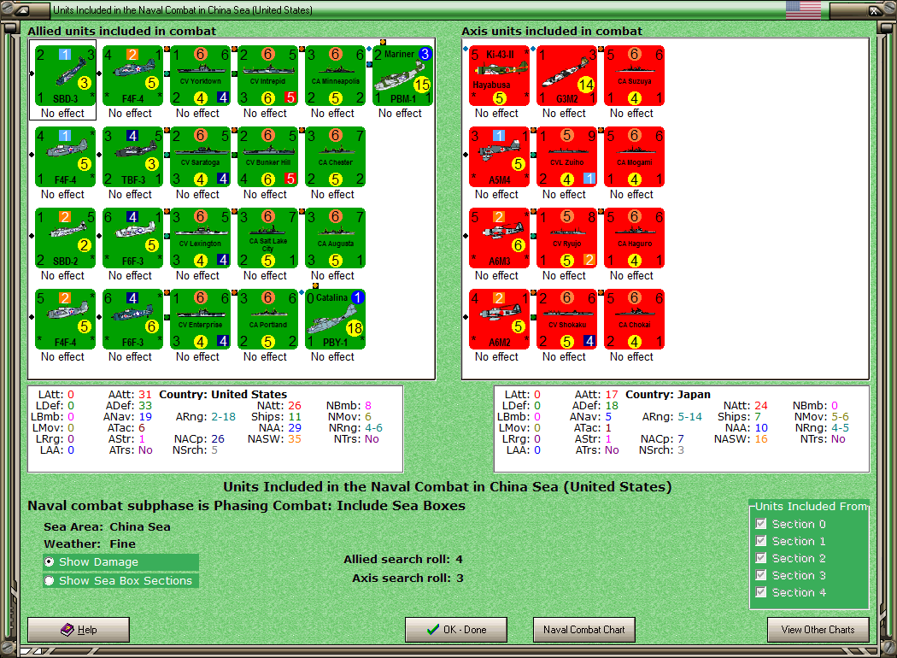The height and width of the screenshot is (658, 897).
Task: Select the CV Saratoga carrier counter
Action: click(200, 156)
